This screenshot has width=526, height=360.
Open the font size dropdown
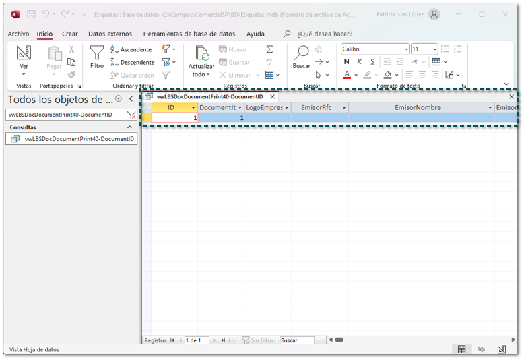pos(435,49)
